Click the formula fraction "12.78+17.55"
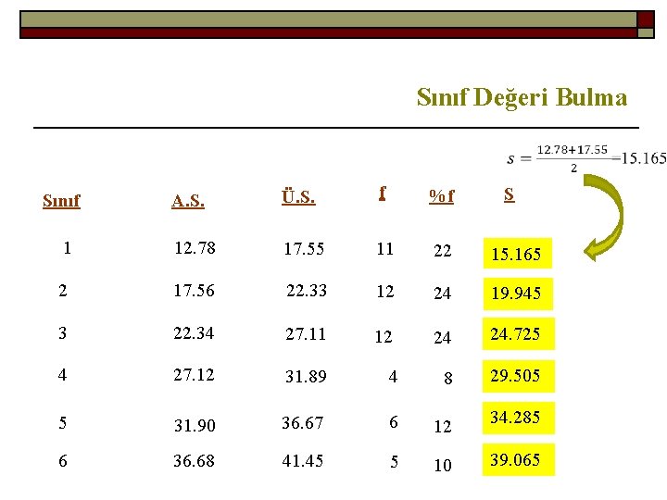Viewport: 667px width, 500px height. tap(573, 150)
